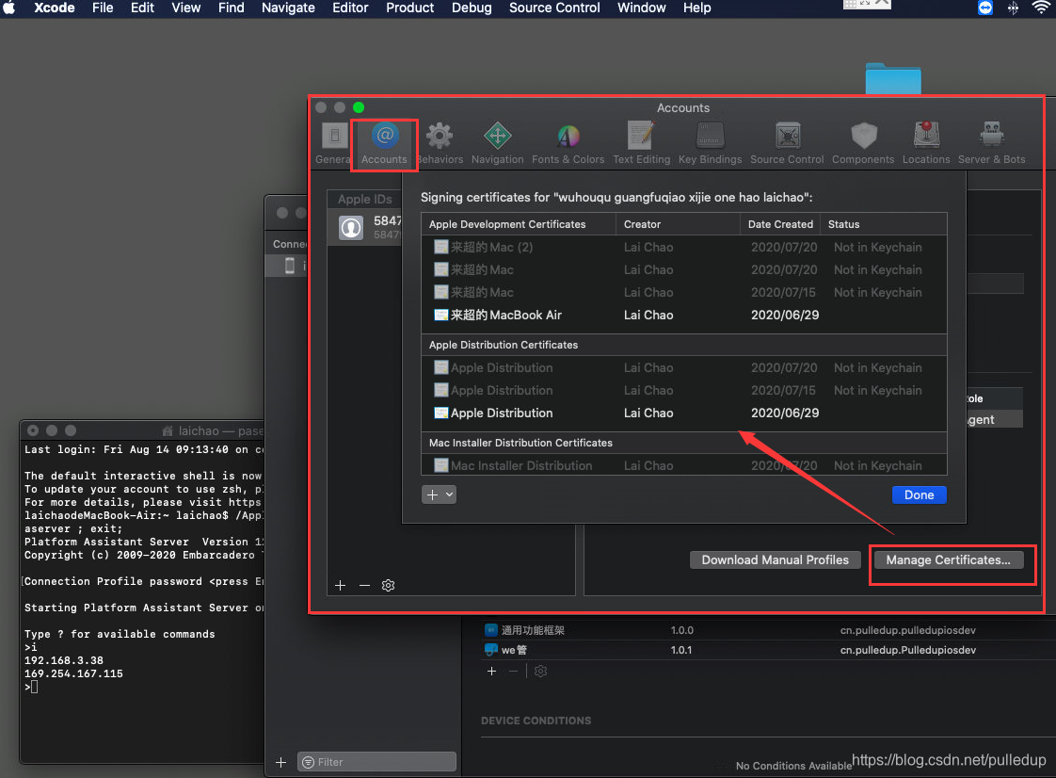Open the View menu
The height and width of the screenshot is (778, 1056).
[x=185, y=8]
